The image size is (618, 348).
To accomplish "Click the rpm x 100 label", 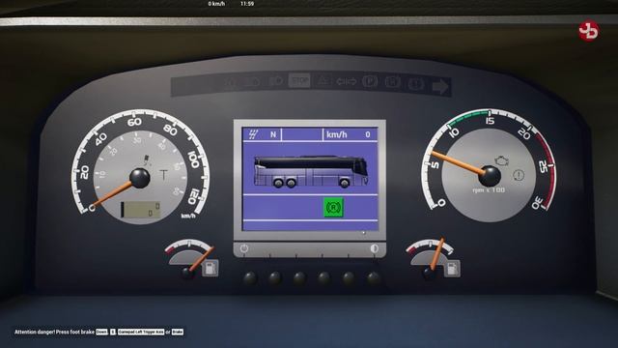I will 489,190.
